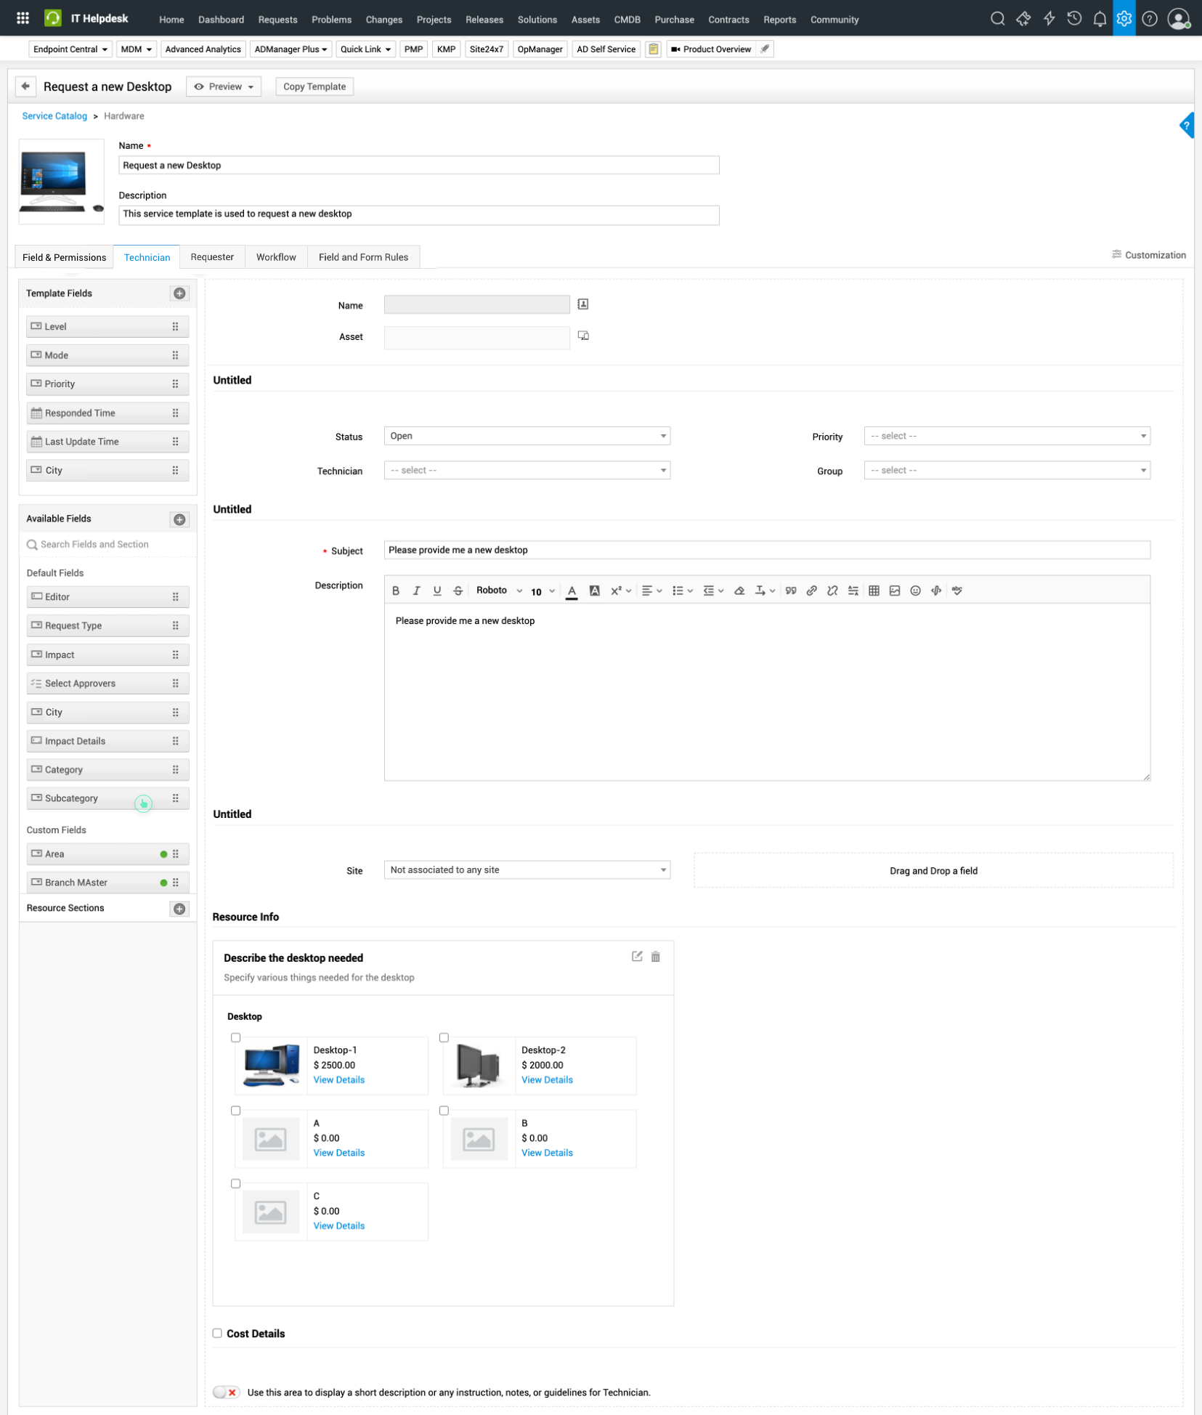The image size is (1202, 1415).
Task: Open the Assets menu in top navigation
Action: [x=585, y=20]
